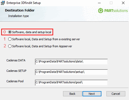The height and width of the screenshot is (100, 129).
Task: Click the PARTsolutions logo icon
Action: pyautogui.click(x=101, y=10)
